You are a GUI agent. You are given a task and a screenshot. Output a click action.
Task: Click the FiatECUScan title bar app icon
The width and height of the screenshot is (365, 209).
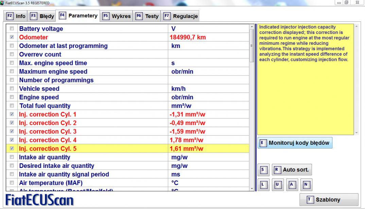click(x=2, y=3)
